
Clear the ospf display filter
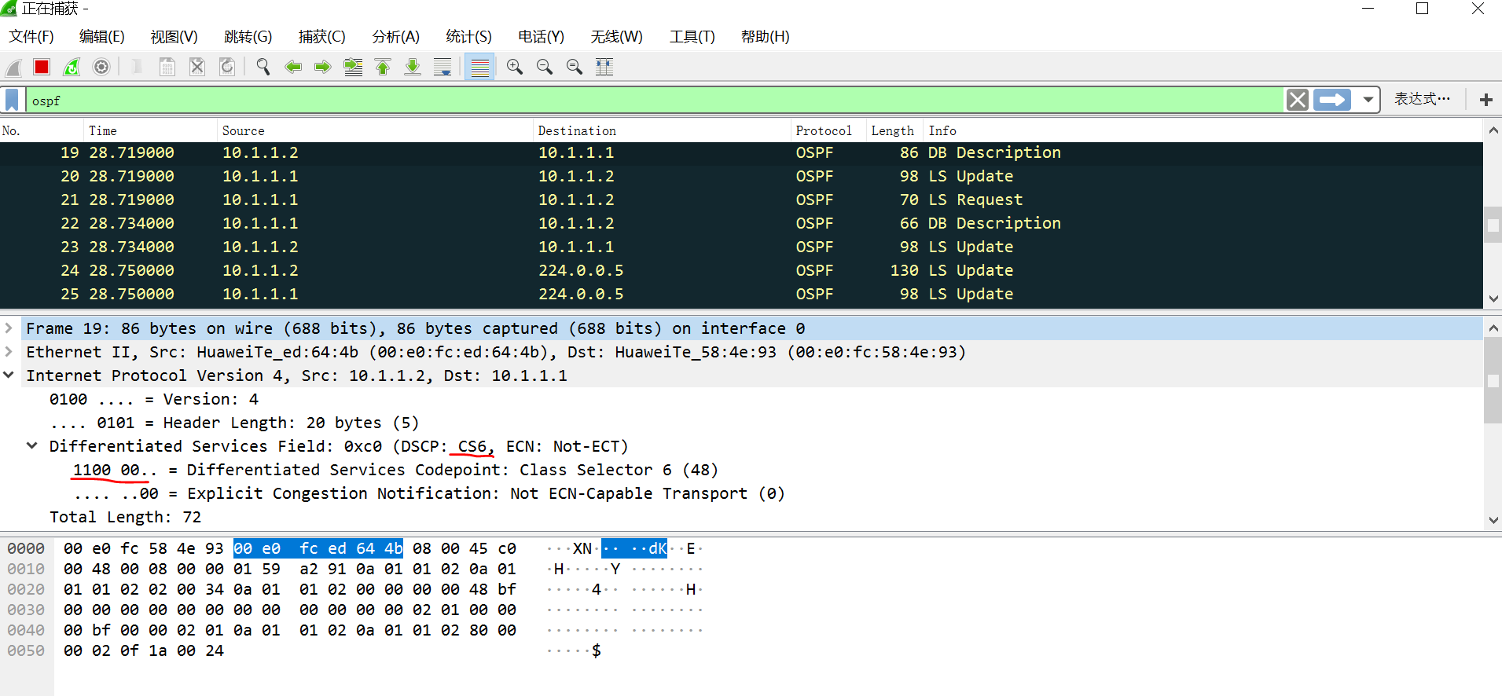[1298, 101]
